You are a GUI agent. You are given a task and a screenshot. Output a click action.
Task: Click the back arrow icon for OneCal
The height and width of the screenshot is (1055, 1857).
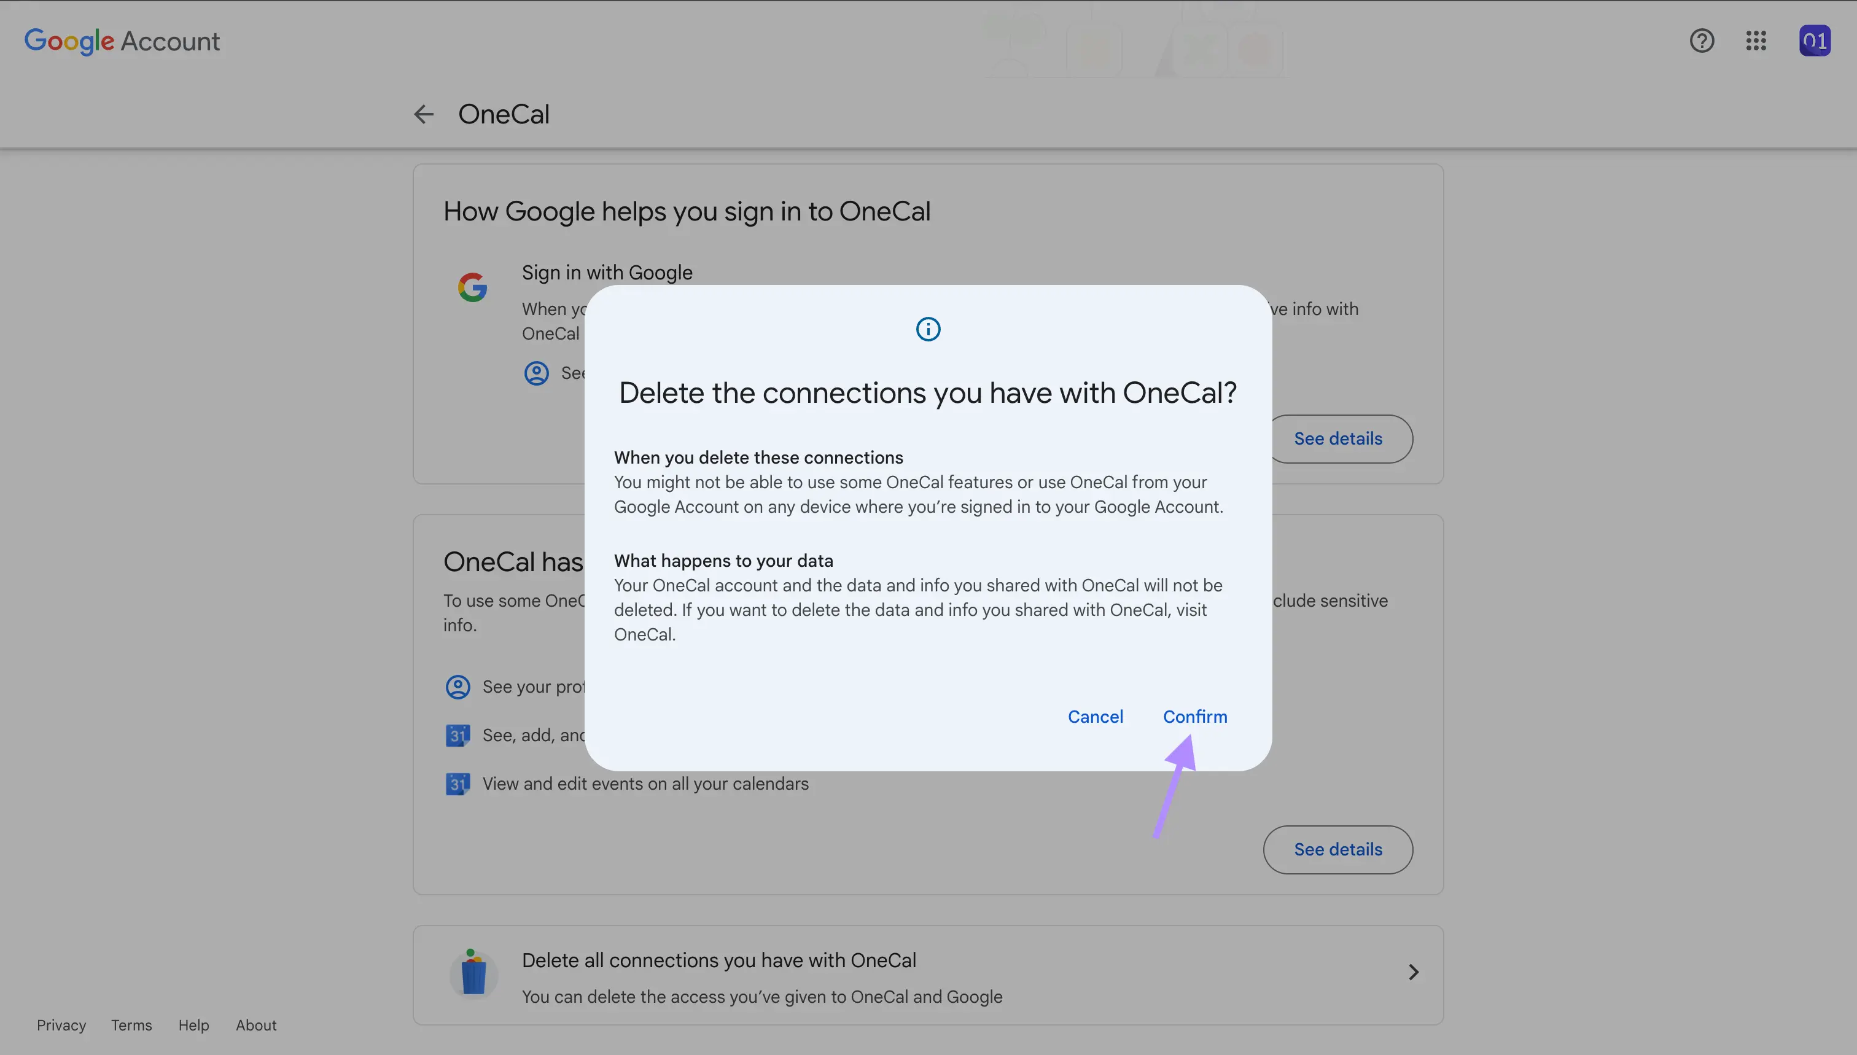(x=424, y=115)
